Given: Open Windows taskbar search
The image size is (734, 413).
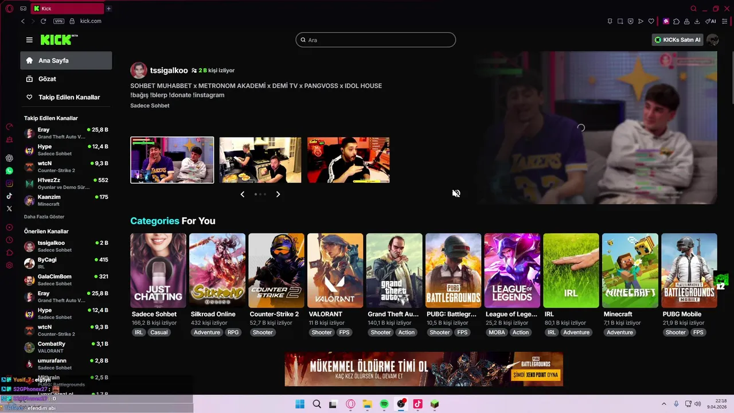Looking at the screenshot, I should (317, 404).
